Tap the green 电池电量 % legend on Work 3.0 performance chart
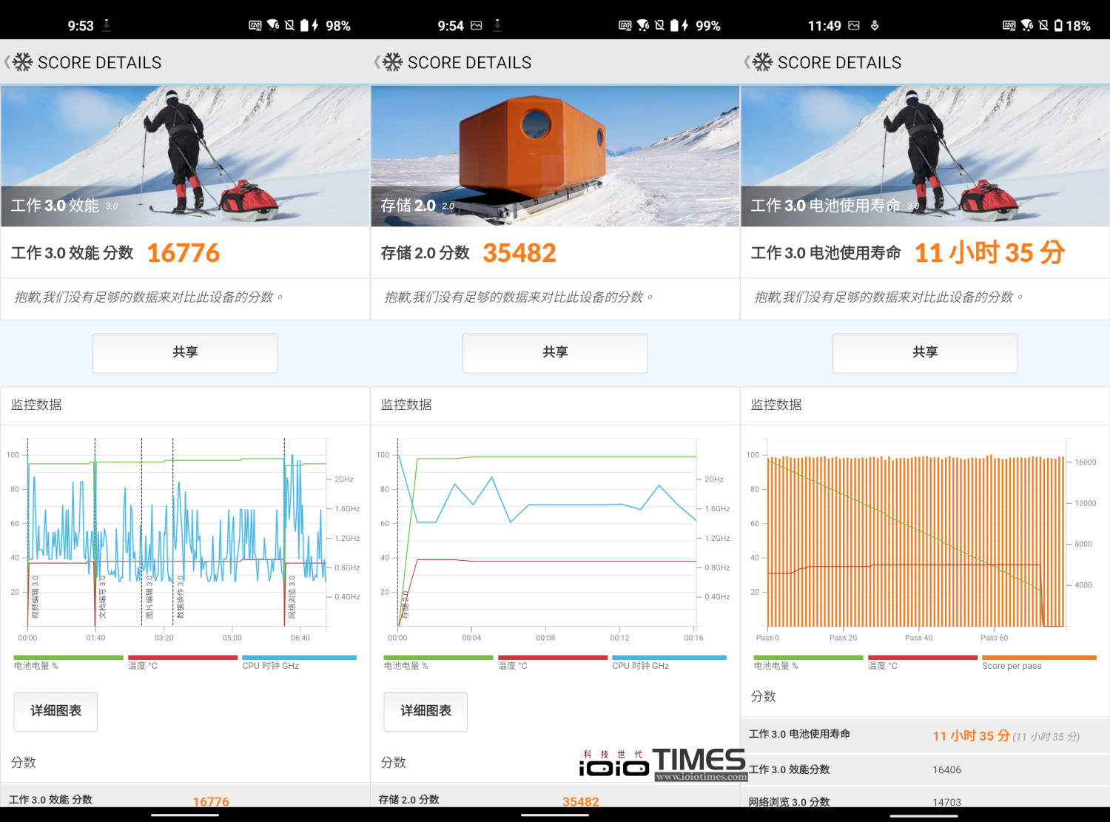1110x822 pixels. coord(68,662)
